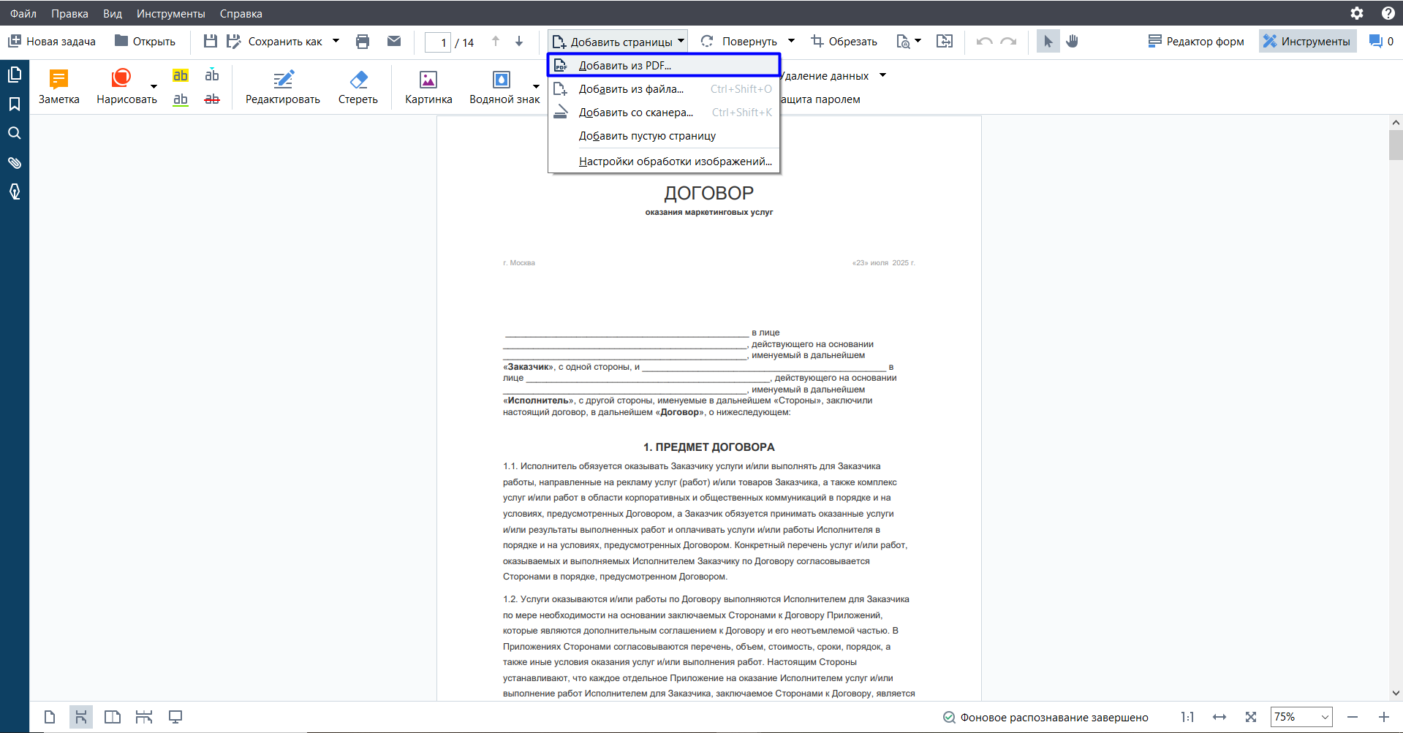Viewport: 1403px width, 733px height.
Task: Open the 75% zoom level combo box
Action: (x=1301, y=717)
